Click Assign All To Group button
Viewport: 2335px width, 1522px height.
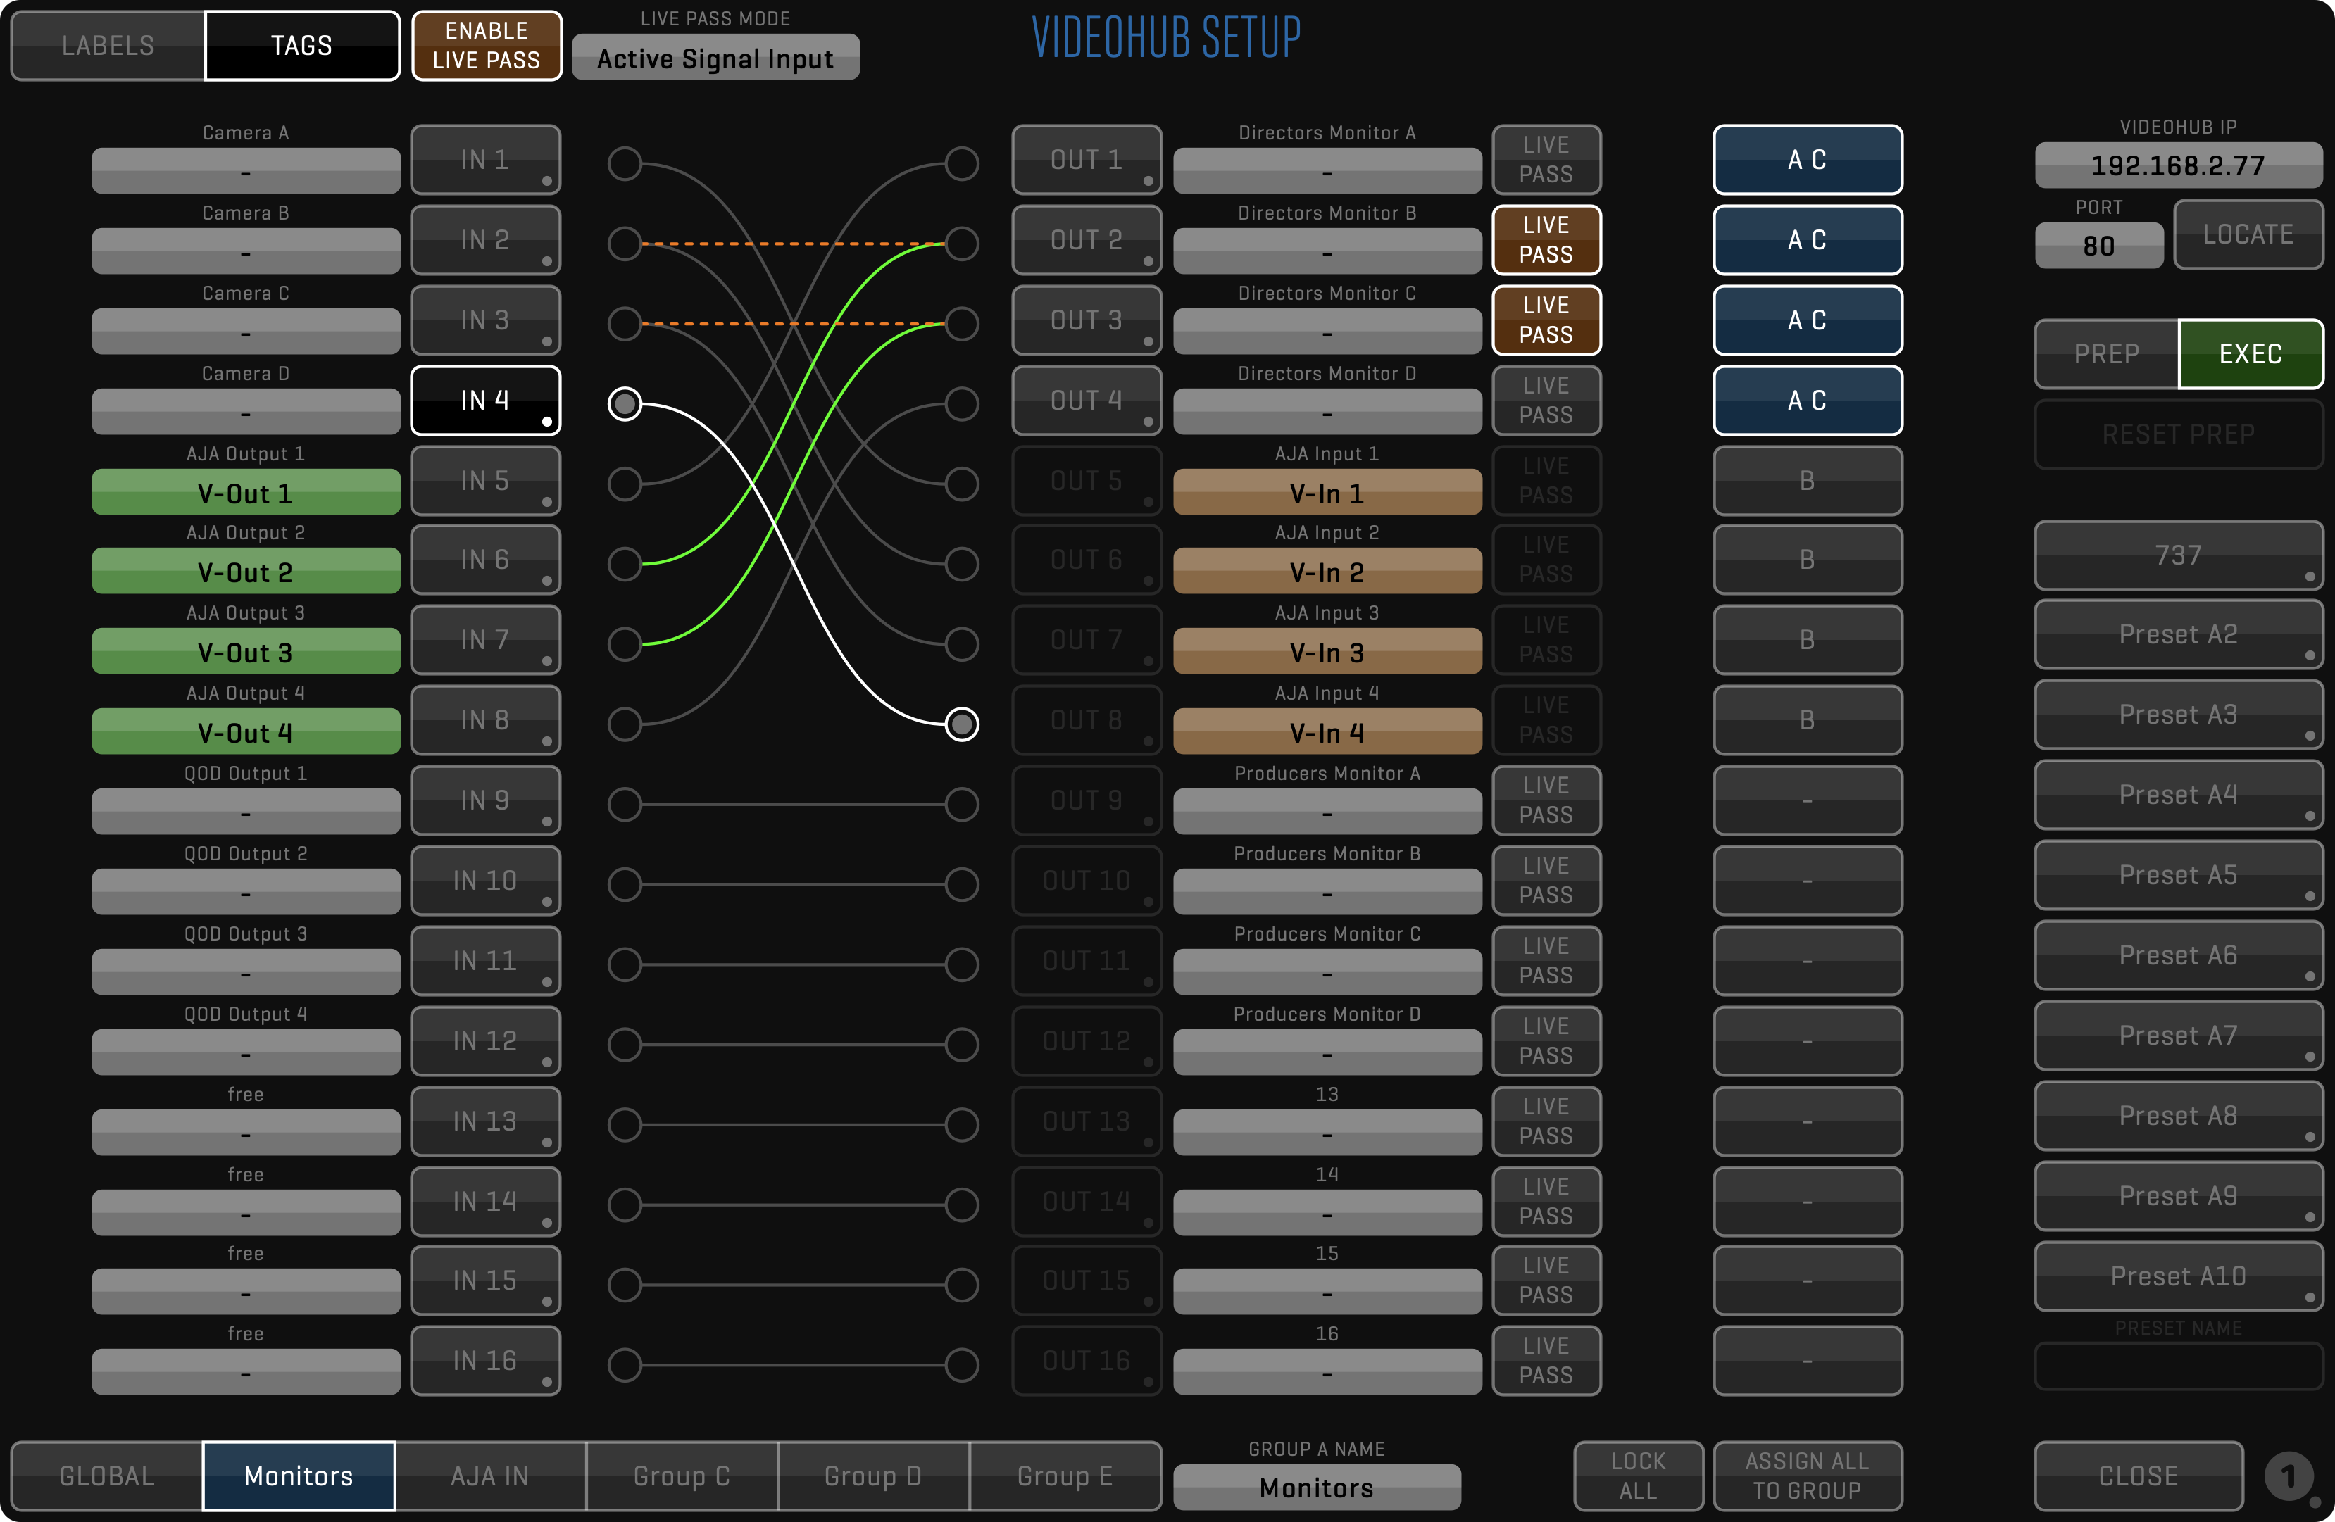click(1806, 1476)
